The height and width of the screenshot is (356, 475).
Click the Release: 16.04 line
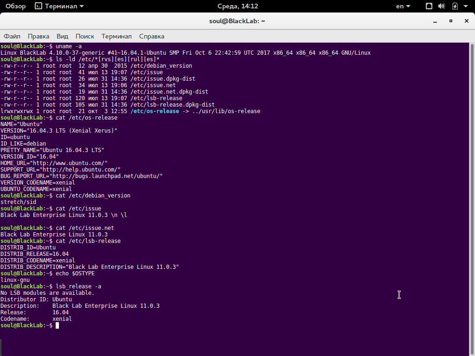pyautogui.click(x=34, y=312)
